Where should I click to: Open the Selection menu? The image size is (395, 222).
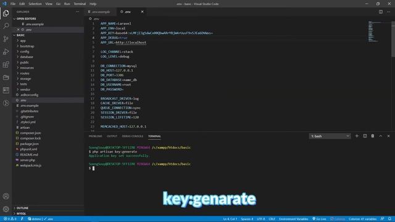35,4
